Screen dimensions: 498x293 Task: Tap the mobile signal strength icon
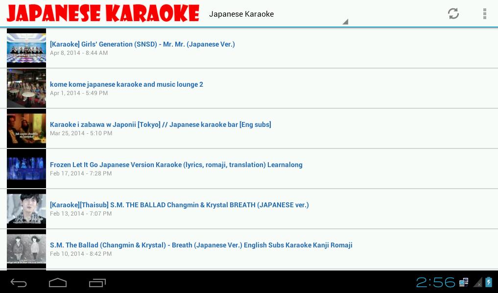coord(478,282)
